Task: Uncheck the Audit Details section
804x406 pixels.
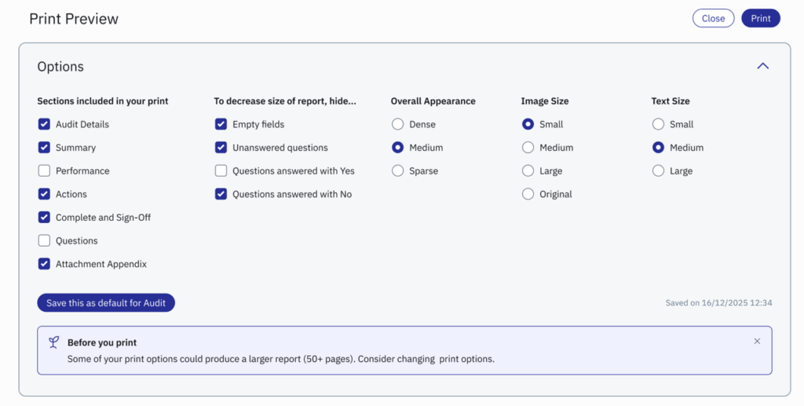Action: point(44,124)
